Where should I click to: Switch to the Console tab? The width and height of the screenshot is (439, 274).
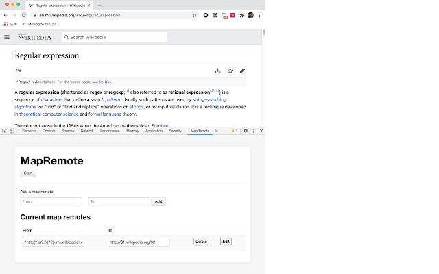tap(49, 131)
